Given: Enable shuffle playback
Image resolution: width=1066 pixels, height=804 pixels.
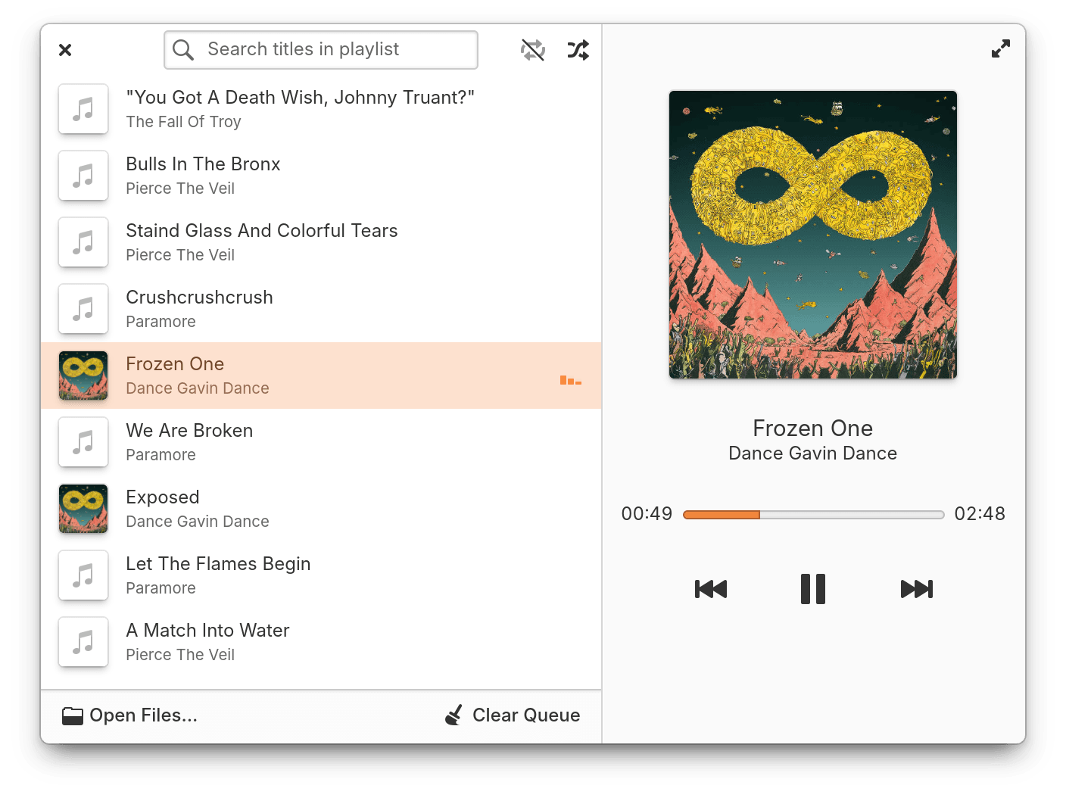Looking at the screenshot, I should tap(578, 49).
